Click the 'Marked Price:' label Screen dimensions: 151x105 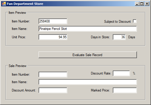(100, 90)
